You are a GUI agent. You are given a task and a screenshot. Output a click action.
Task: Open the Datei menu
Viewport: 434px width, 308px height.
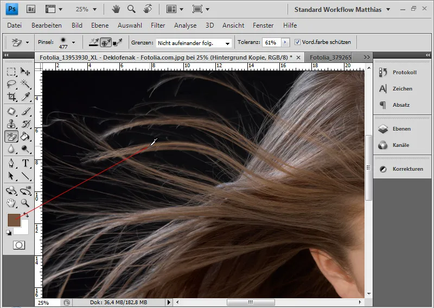coord(15,25)
